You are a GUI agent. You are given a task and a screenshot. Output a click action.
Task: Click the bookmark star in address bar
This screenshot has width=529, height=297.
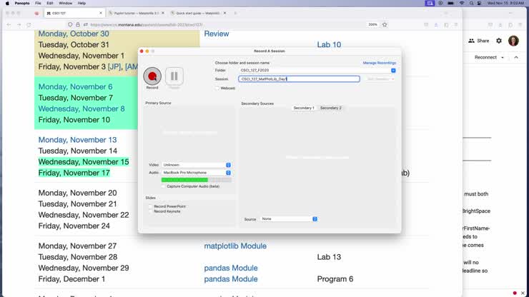tap(385, 24)
